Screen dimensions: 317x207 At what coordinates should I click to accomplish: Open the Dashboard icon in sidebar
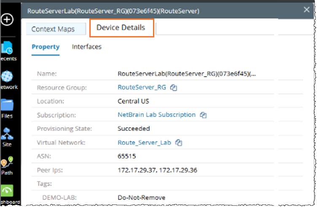(8, 191)
